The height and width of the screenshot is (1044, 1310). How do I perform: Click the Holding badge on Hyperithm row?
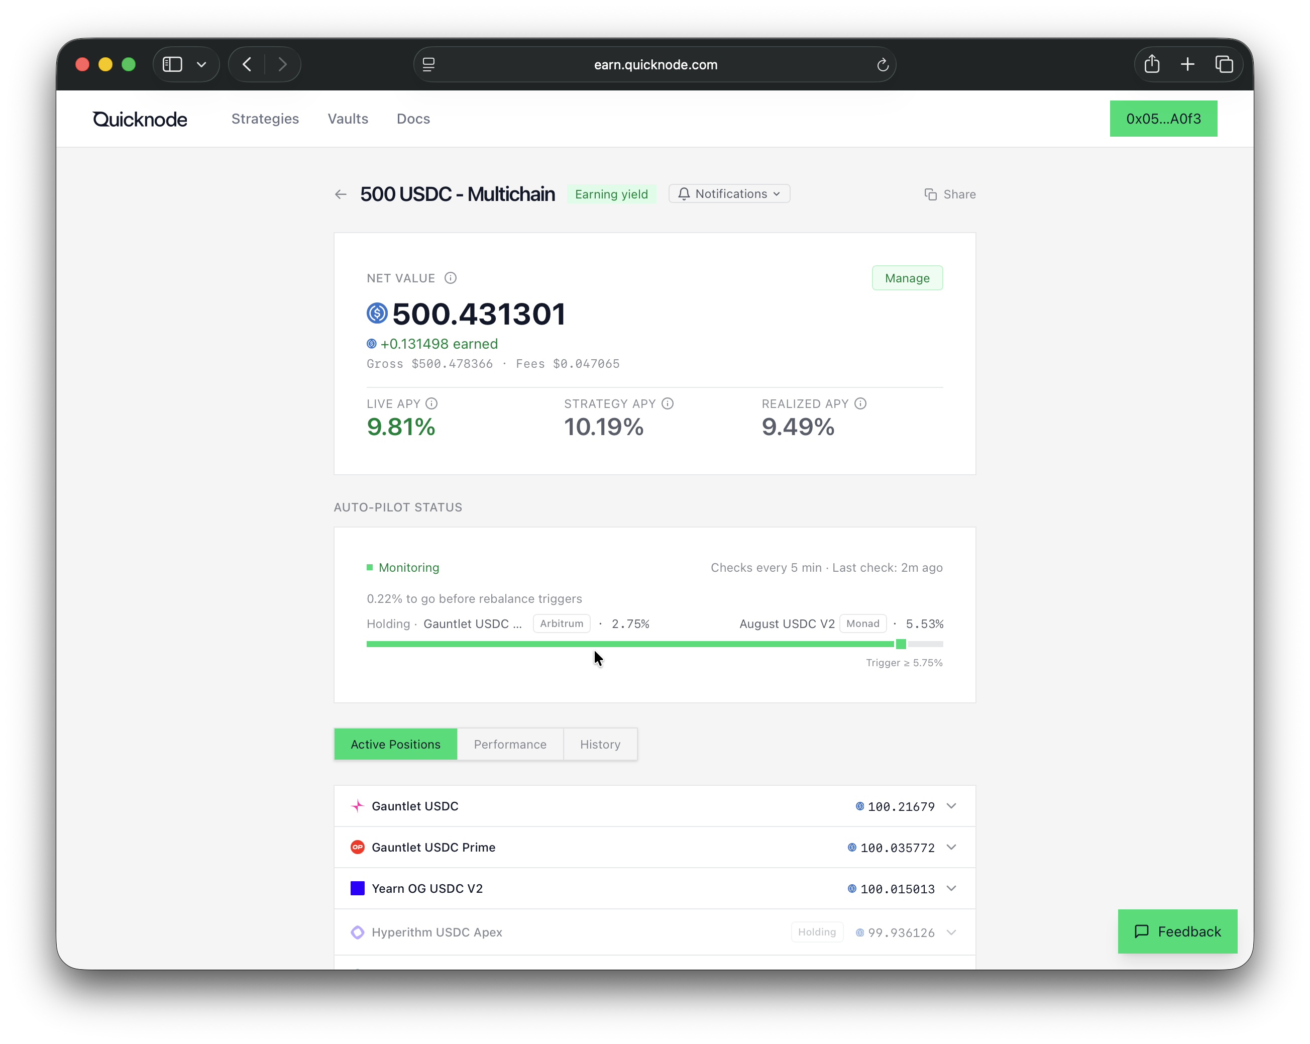(x=817, y=932)
